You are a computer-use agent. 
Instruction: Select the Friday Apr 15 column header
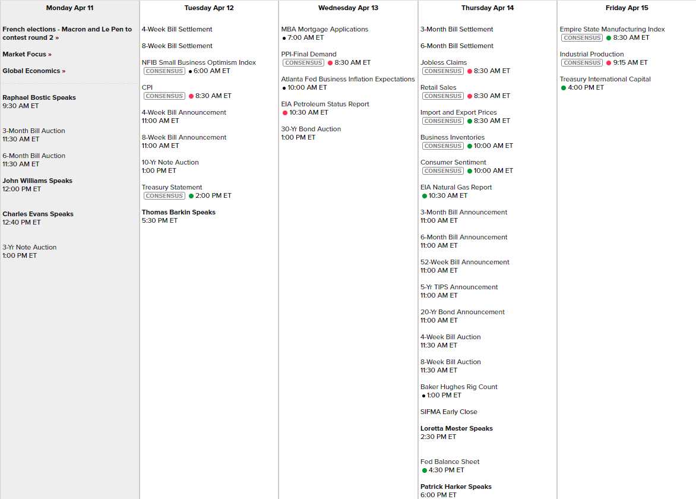(x=627, y=8)
